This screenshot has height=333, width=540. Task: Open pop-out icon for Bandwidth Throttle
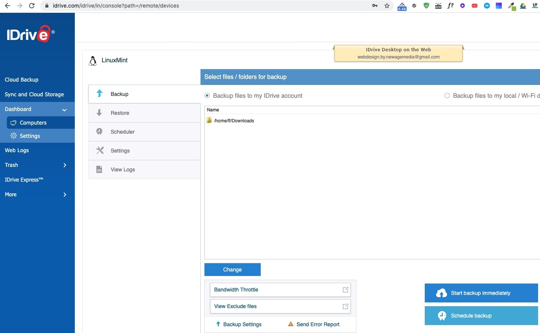(x=345, y=290)
